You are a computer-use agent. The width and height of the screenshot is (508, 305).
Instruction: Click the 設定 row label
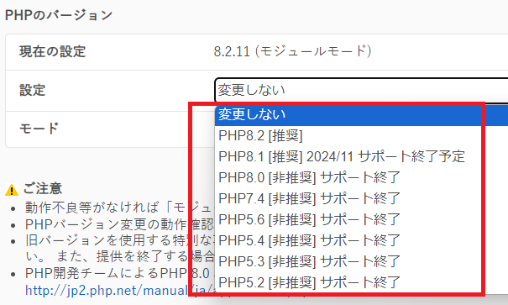coord(33,90)
